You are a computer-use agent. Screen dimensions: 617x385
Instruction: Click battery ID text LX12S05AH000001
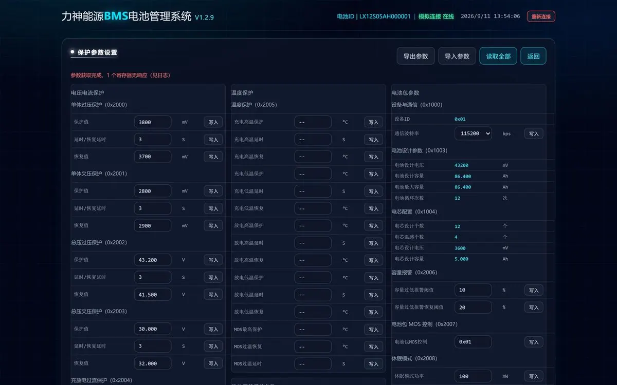tap(385, 16)
